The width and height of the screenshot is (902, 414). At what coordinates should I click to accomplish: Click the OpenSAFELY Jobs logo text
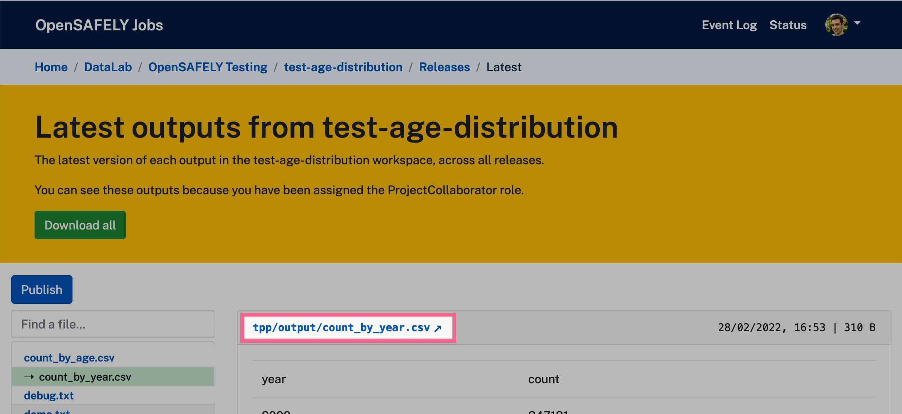99,25
